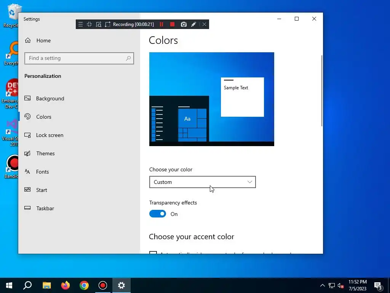
Task: Maximize the Settings window
Action: tap(297, 19)
